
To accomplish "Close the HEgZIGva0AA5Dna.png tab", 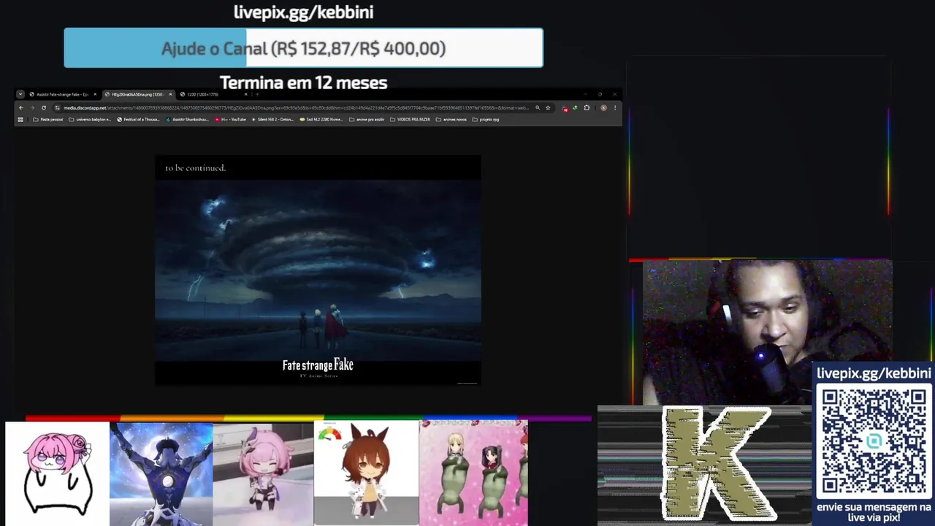I will pyautogui.click(x=170, y=94).
